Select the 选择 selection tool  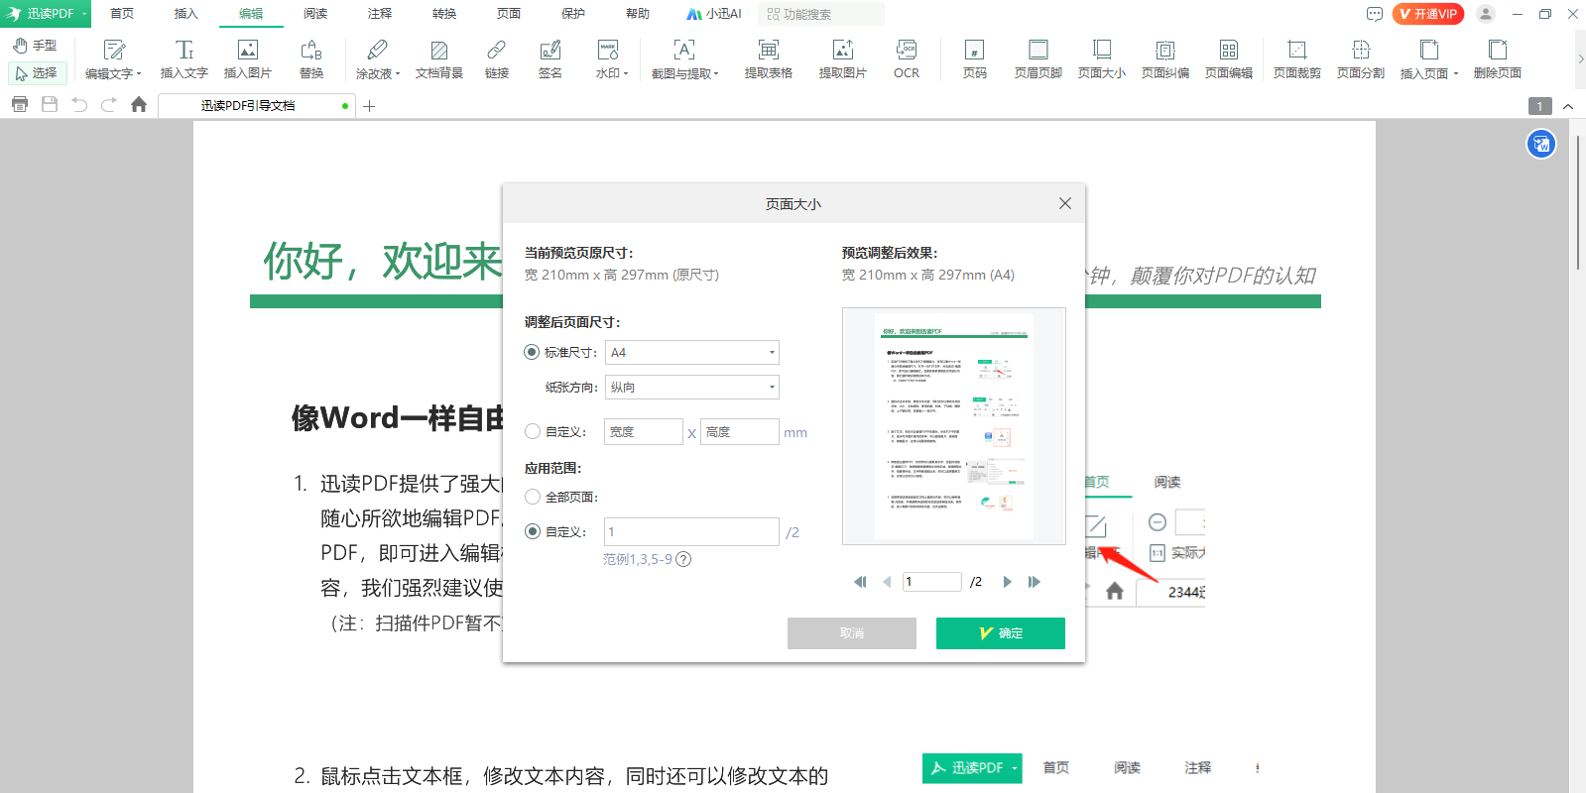pos(37,73)
